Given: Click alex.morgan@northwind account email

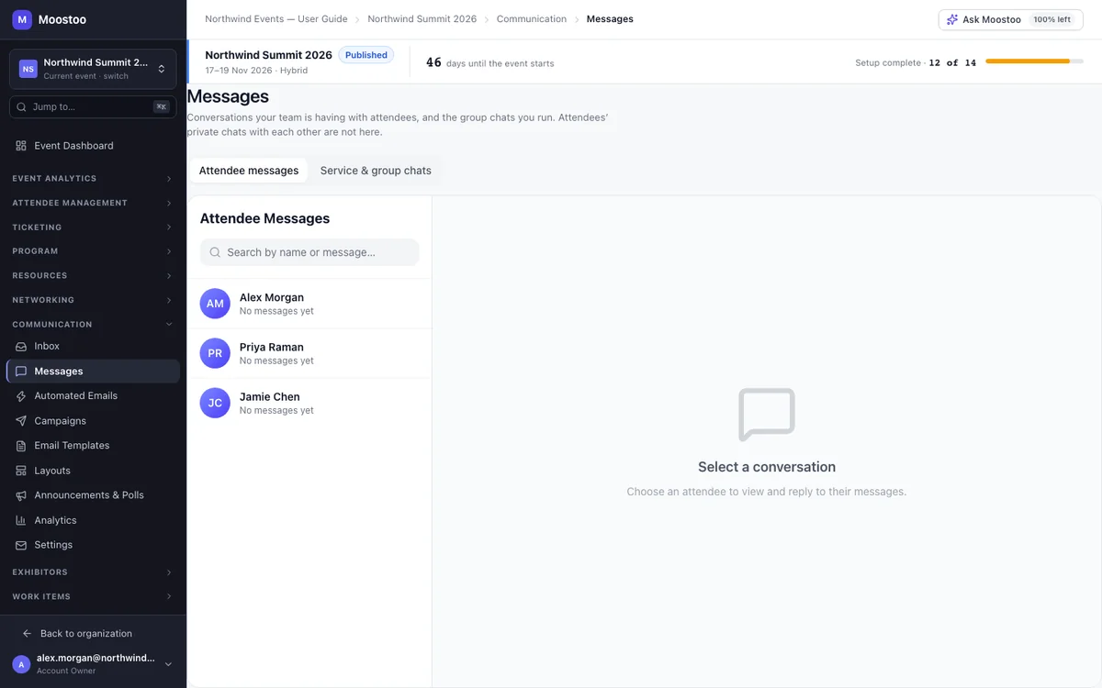Looking at the screenshot, I should coord(96,659).
